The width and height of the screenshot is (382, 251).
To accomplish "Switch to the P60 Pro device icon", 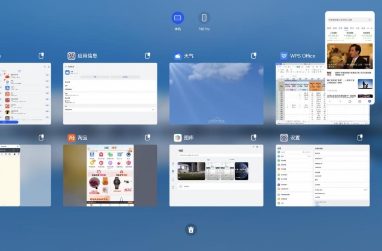I will (x=204, y=18).
